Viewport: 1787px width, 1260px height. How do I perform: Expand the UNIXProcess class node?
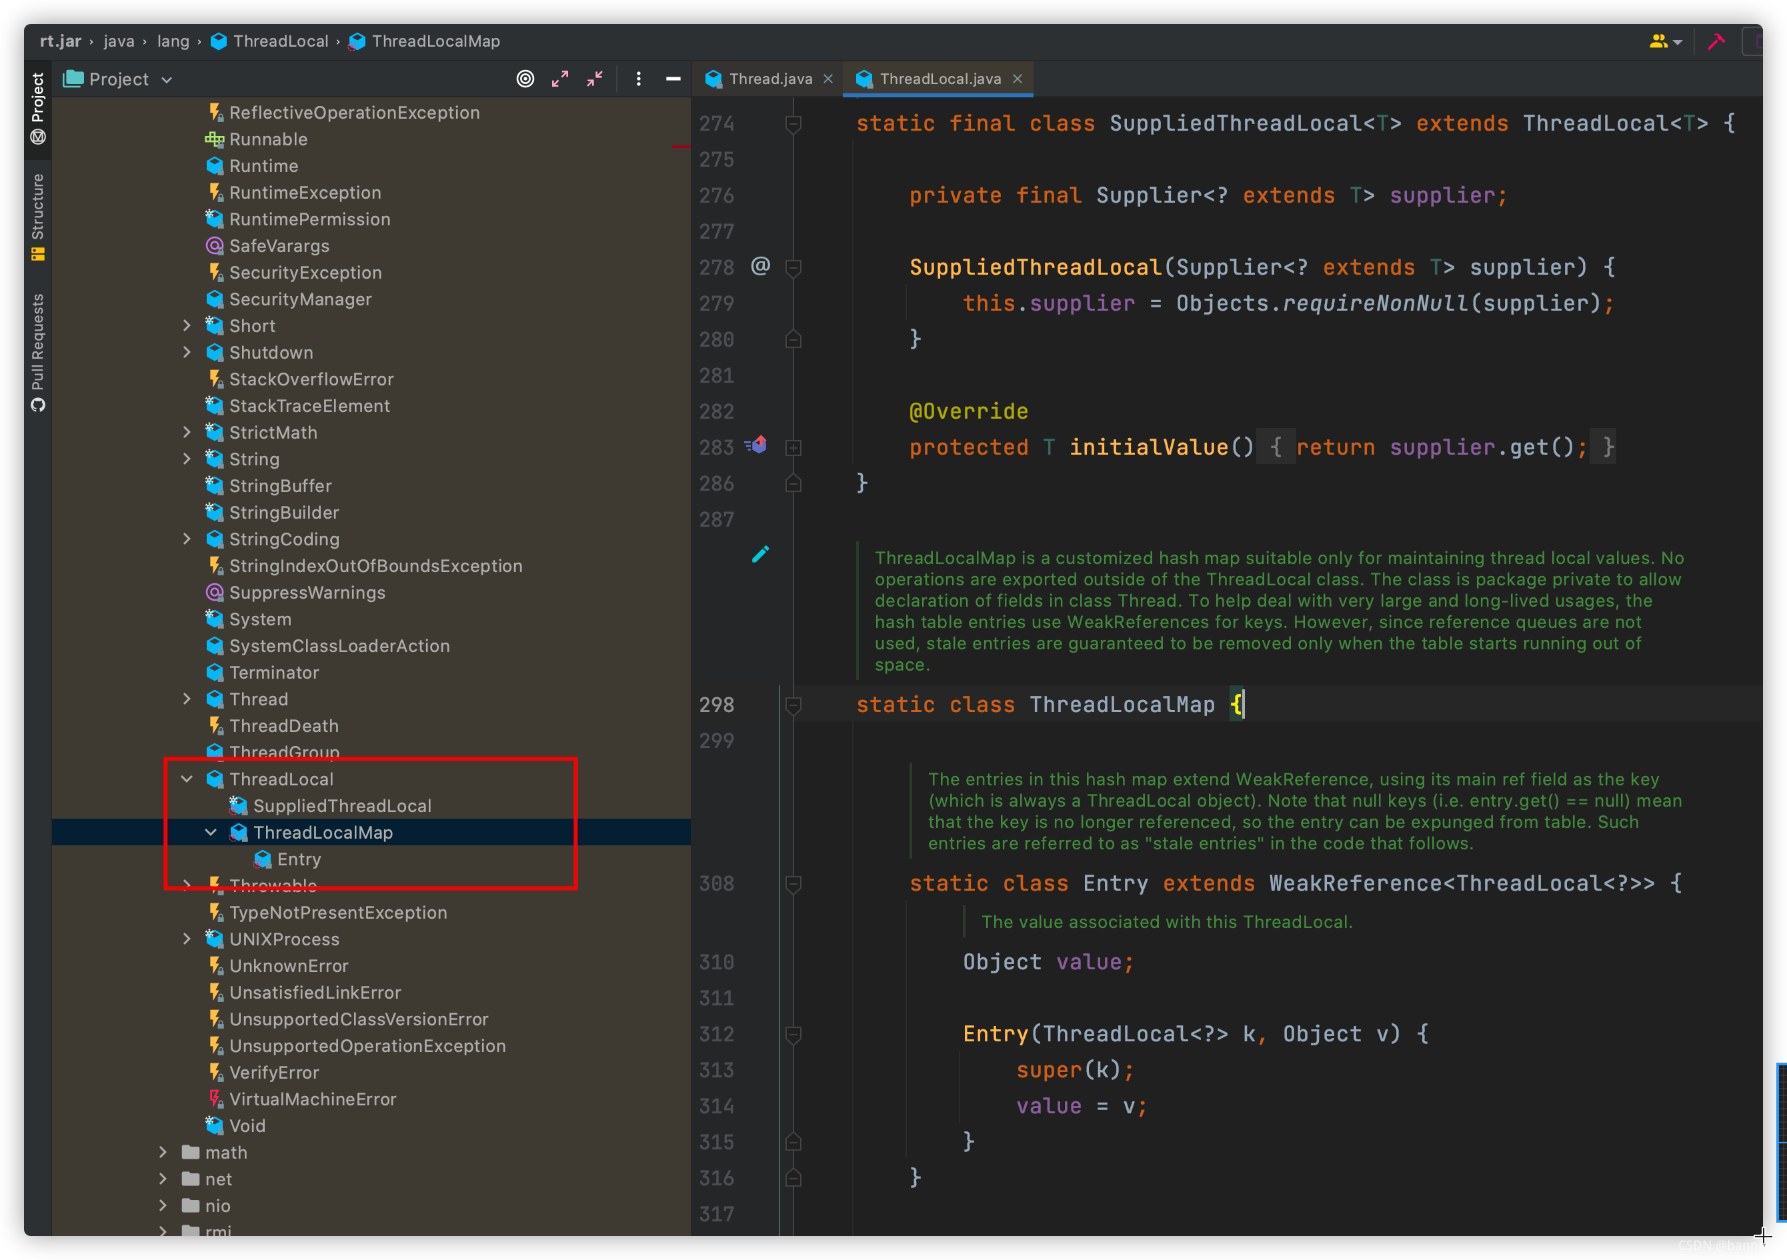(187, 939)
